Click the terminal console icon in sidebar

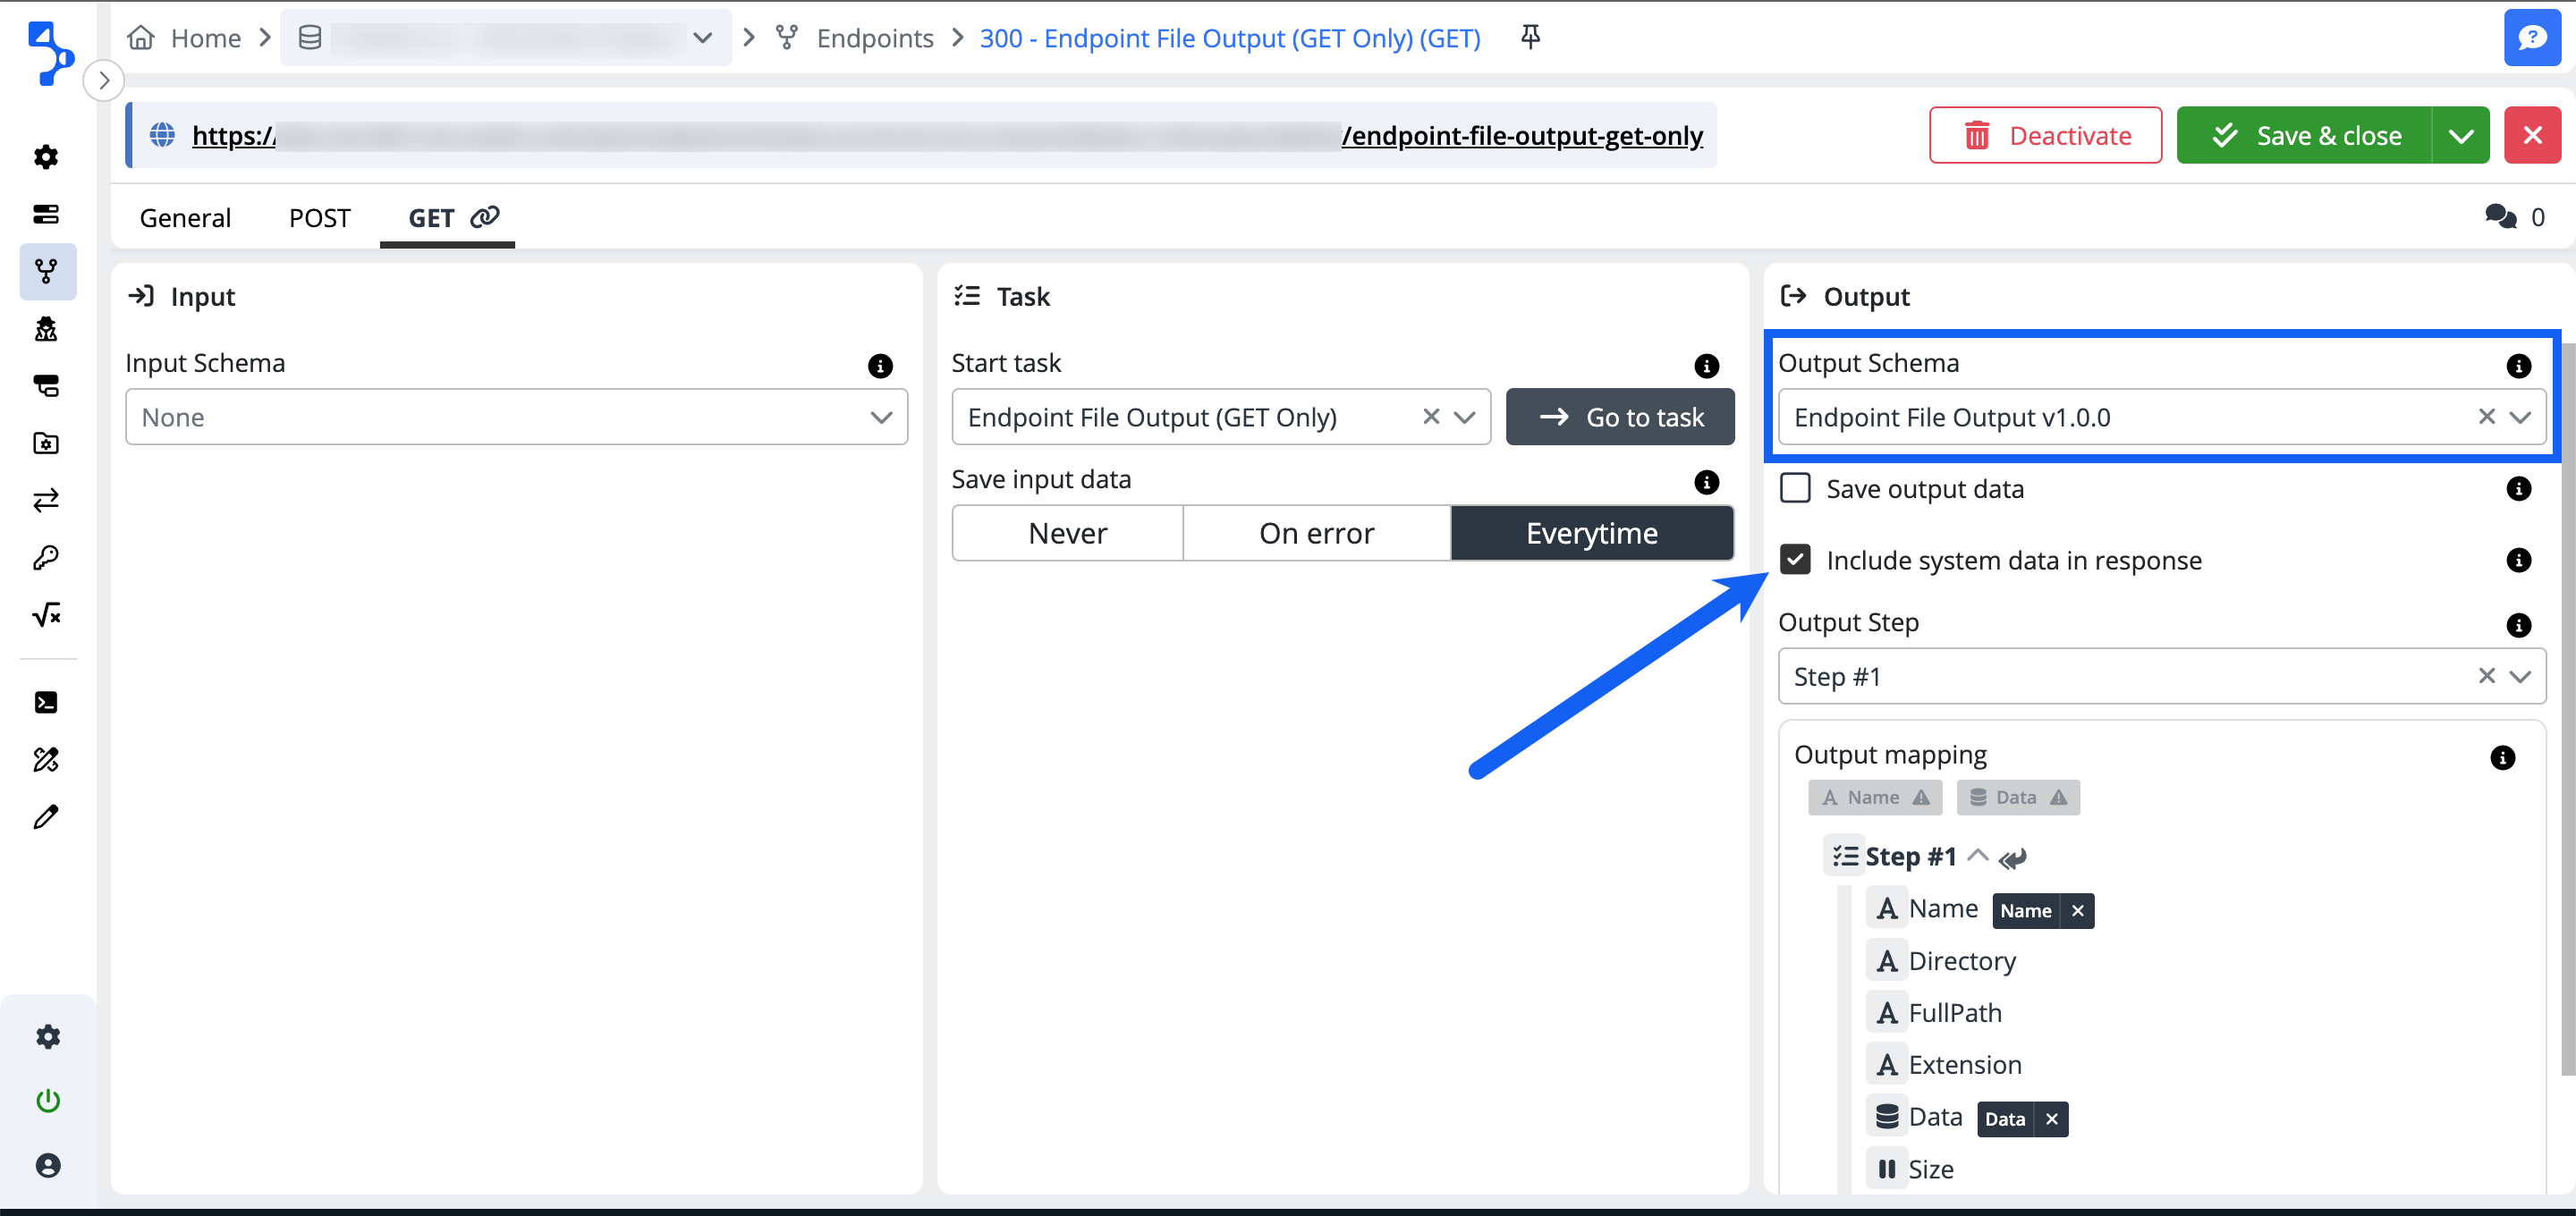(46, 702)
